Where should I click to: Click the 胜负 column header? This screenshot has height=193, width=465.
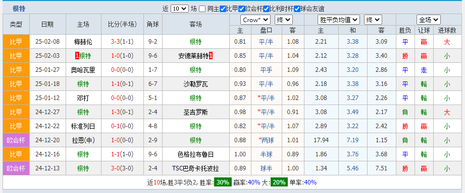click(405, 30)
